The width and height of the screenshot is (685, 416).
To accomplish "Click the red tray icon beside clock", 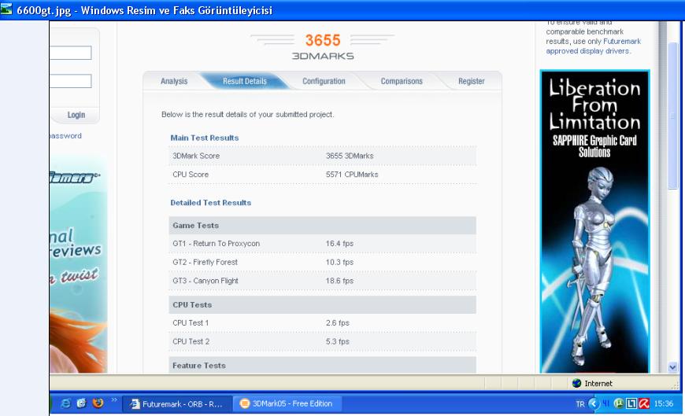I will [644, 403].
